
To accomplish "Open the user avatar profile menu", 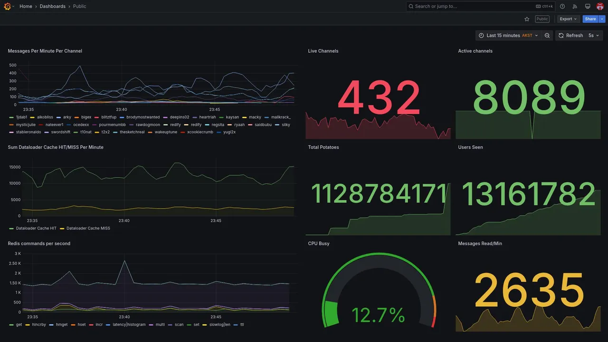I will pos(600,6).
